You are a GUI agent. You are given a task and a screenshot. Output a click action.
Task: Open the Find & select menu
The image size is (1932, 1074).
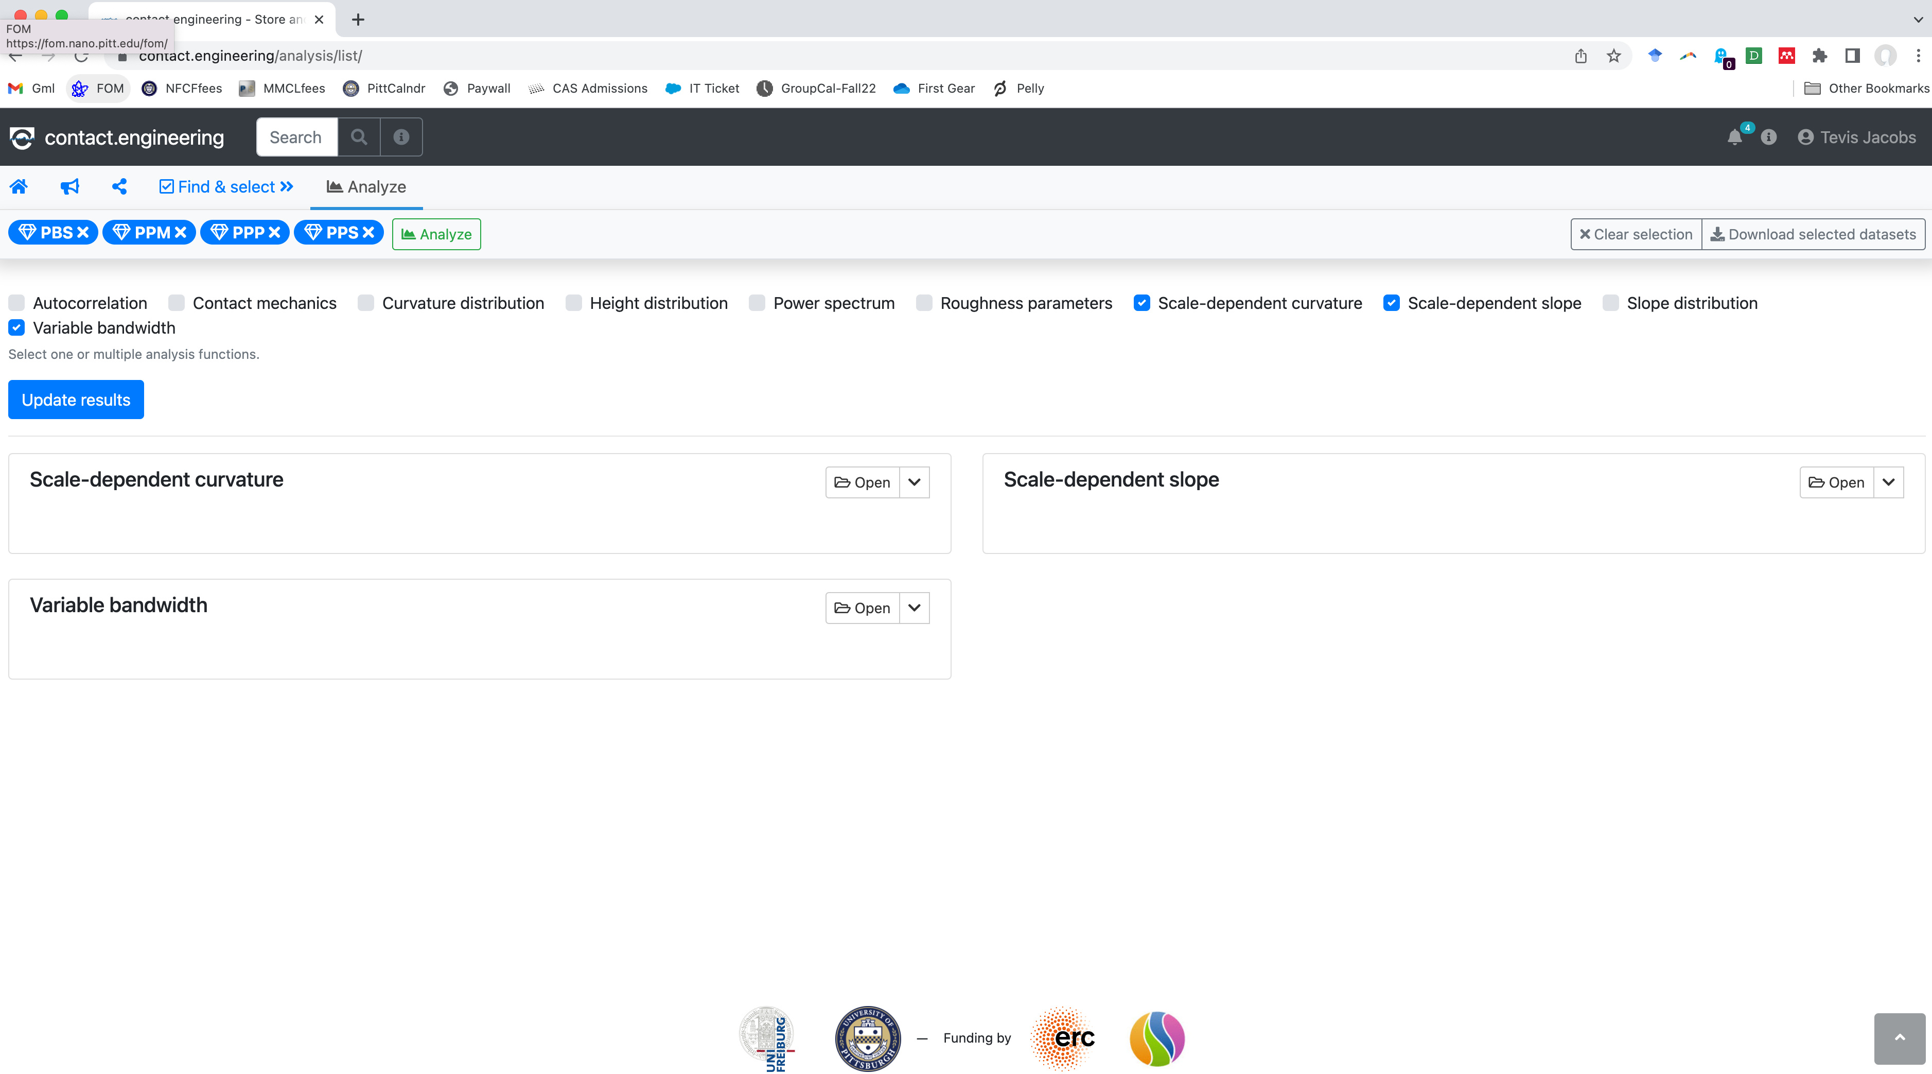(226, 186)
